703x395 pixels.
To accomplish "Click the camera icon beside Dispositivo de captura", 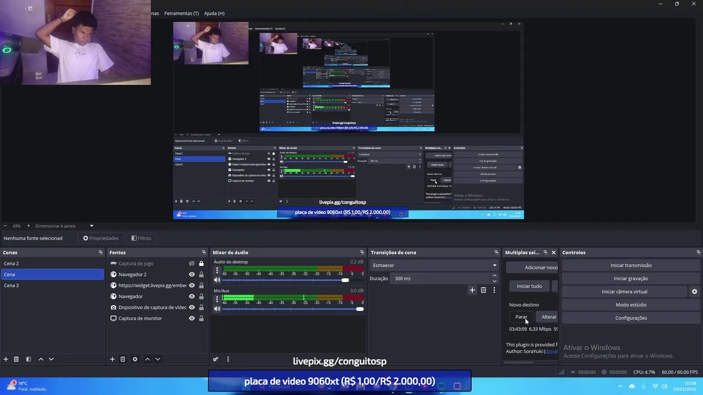I will (x=114, y=307).
